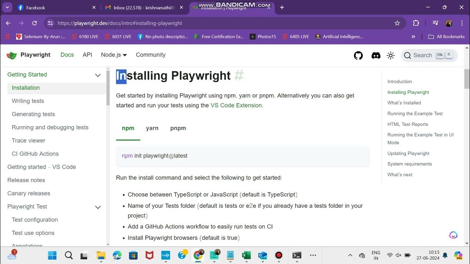Open Windows Start menu

[52, 255]
